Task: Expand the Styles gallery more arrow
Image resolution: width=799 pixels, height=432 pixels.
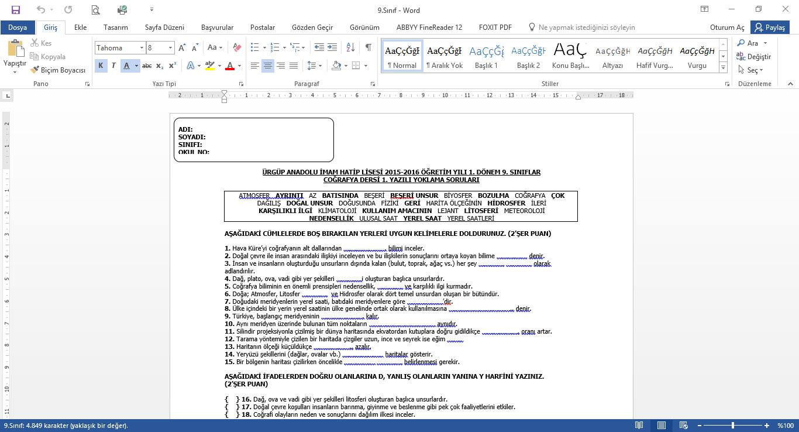Action: click(x=724, y=68)
